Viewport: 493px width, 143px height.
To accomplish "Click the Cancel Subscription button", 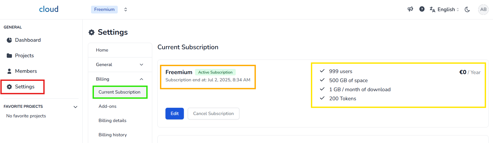I will click(x=213, y=113).
